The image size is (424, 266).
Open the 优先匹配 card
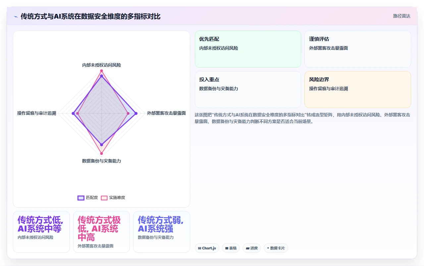coord(248,49)
